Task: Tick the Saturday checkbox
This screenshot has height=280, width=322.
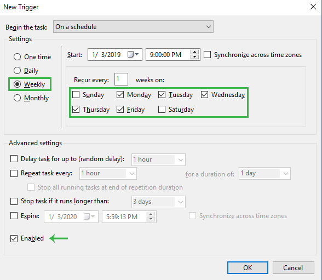Action: [162, 110]
